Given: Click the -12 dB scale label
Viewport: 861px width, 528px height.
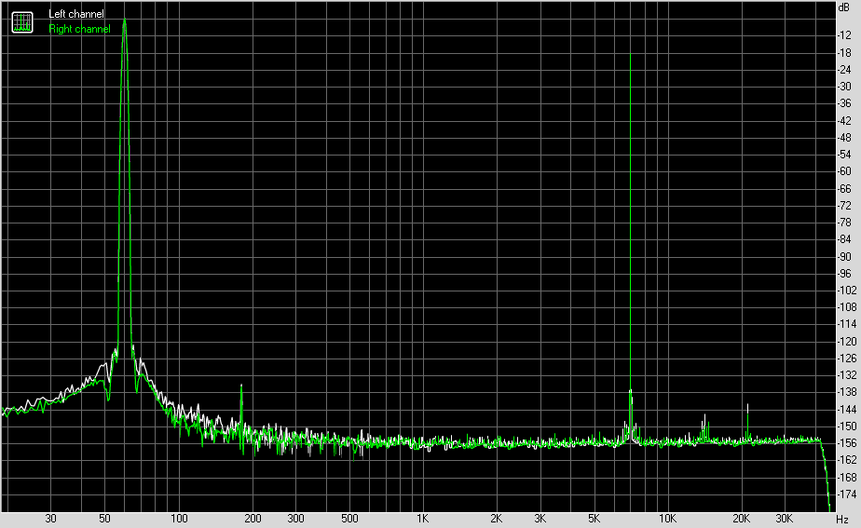Looking at the screenshot, I should [x=844, y=35].
